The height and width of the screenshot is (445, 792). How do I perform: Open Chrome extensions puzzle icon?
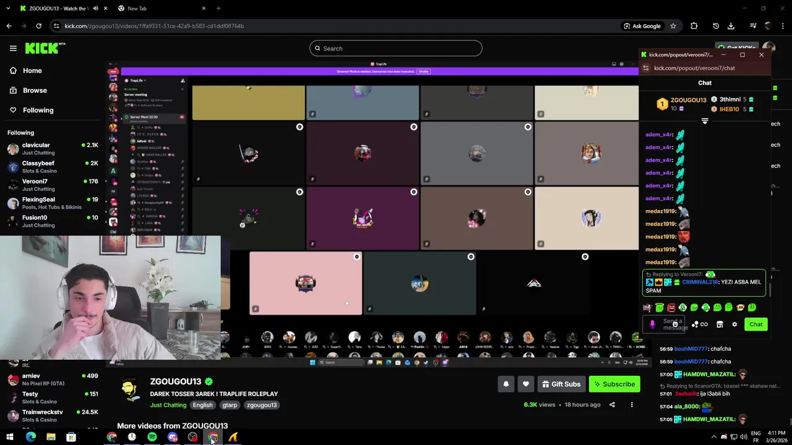[x=694, y=26]
